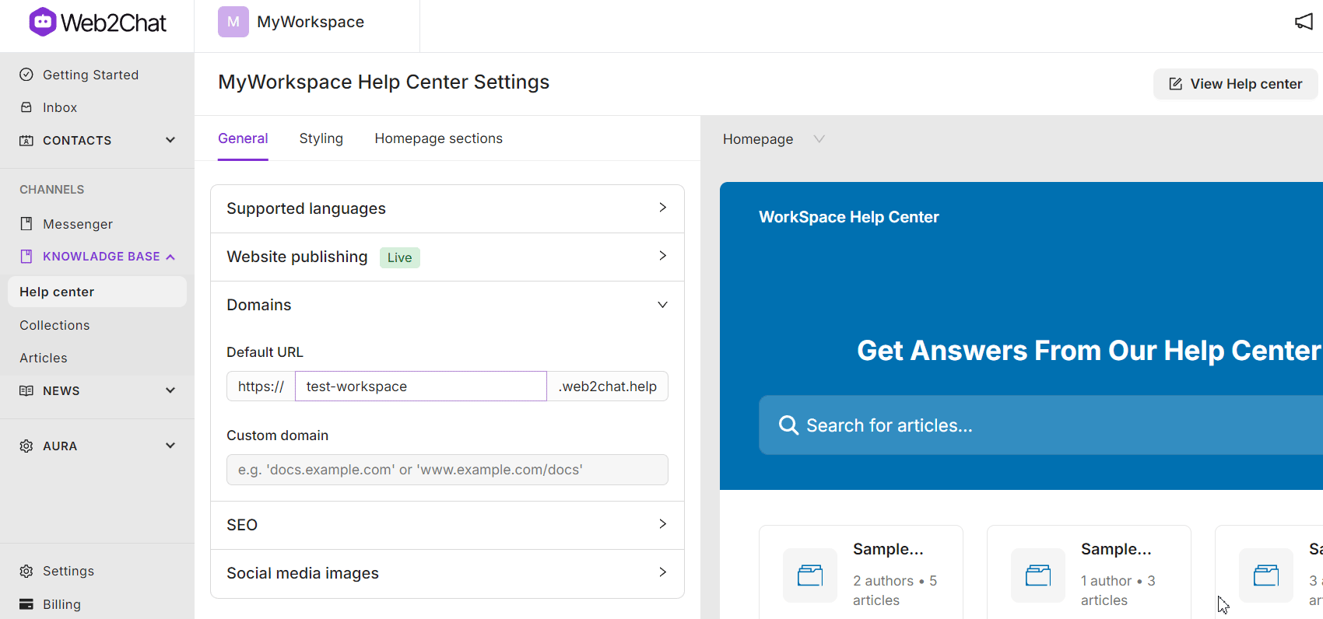Expand the NEWS menu chevron
This screenshot has height=619, width=1323.
(x=170, y=390)
